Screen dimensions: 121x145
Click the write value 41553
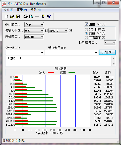tap(97, 118)
